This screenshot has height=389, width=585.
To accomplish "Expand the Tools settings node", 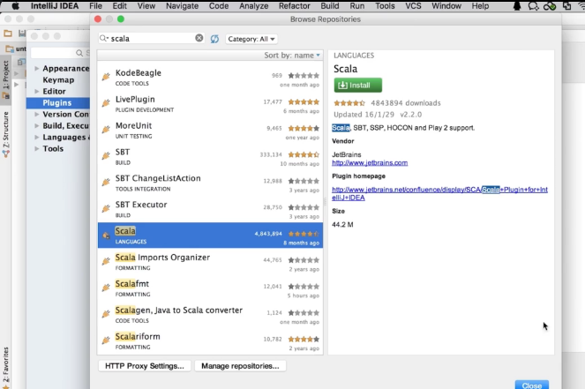I will coord(36,148).
